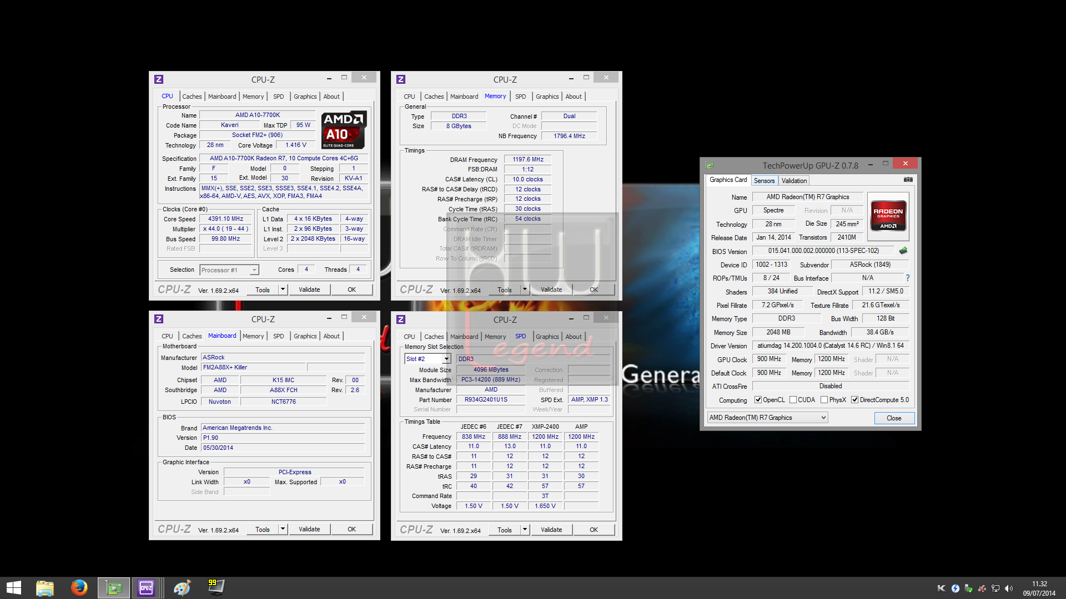Image resolution: width=1066 pixels, height=599 pixels.
Task: Click the GPU-Z screenshot camera icon
Action: (x=908, y=180)
